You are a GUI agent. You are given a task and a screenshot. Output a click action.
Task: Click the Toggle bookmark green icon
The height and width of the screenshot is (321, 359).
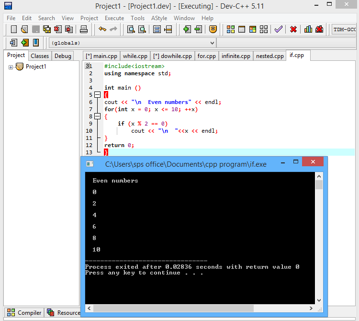(x=25, y=43)
